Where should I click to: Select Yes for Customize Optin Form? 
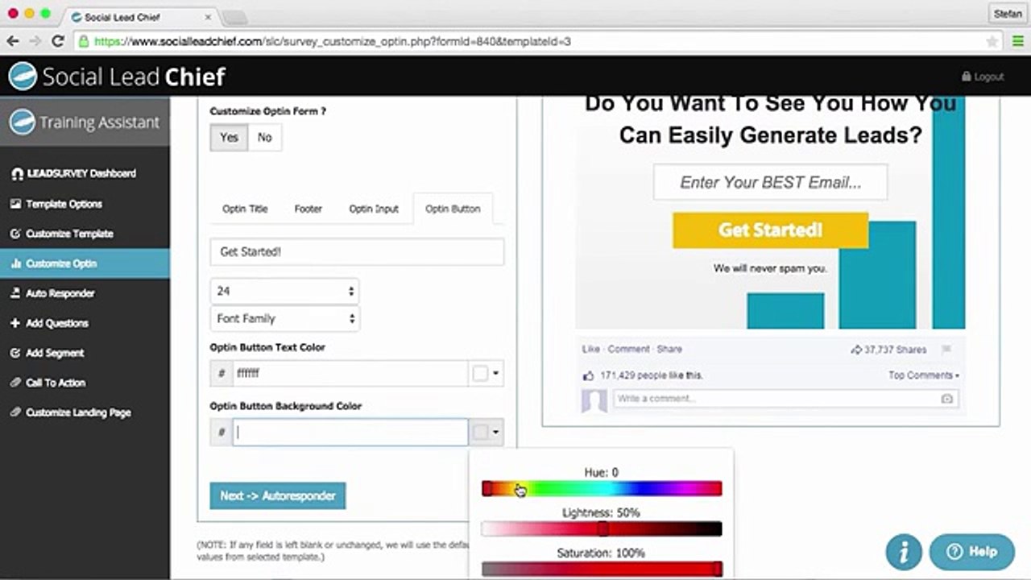229,137
